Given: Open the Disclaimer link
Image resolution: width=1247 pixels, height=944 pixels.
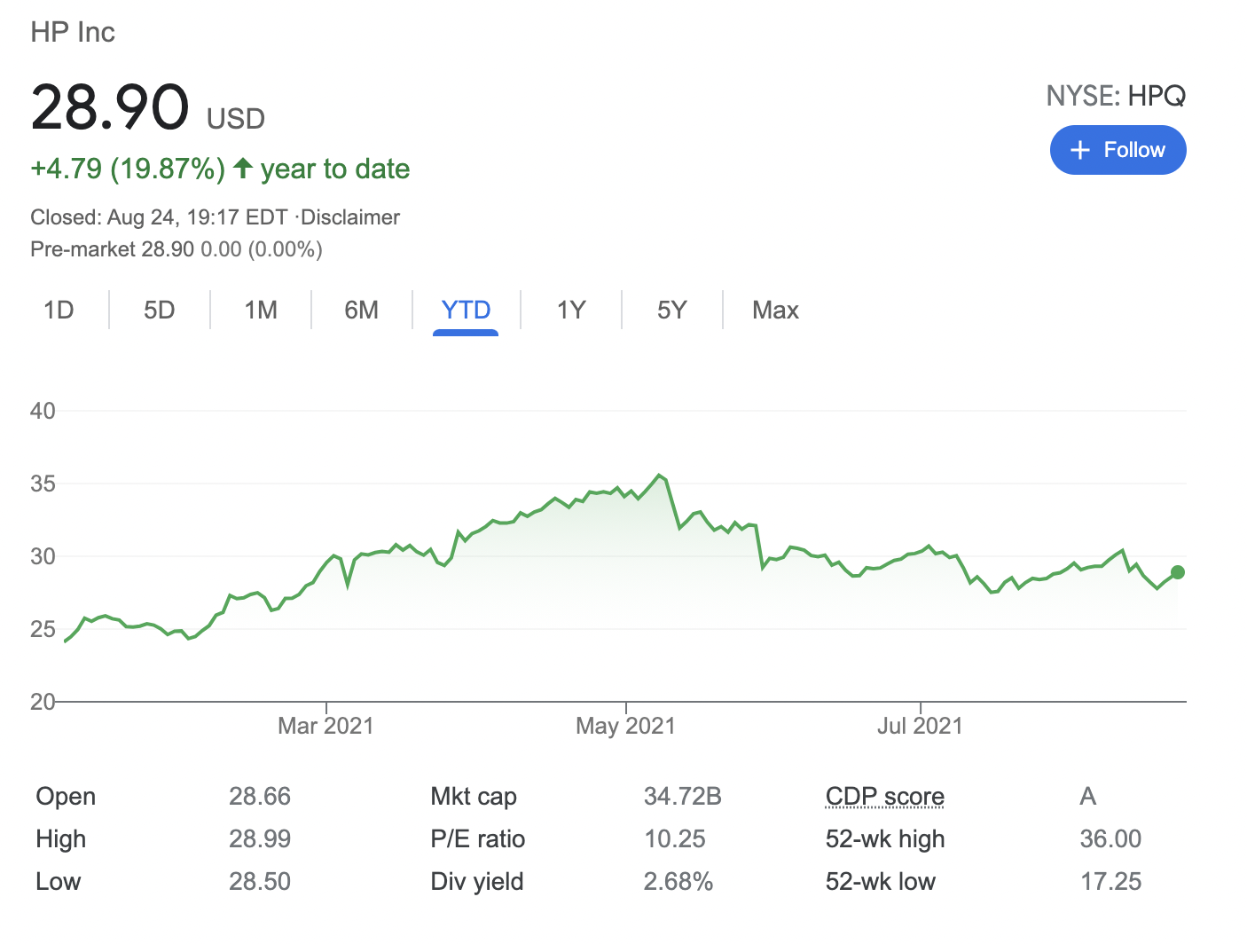Looking at the screenshot, I should point(350,217).
